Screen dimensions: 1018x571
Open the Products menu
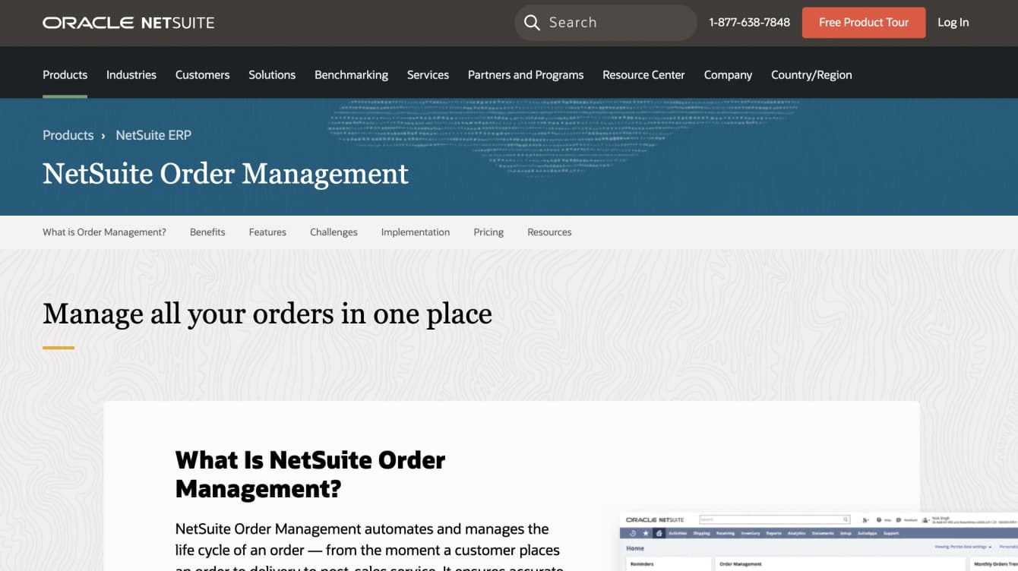(65, 74)
